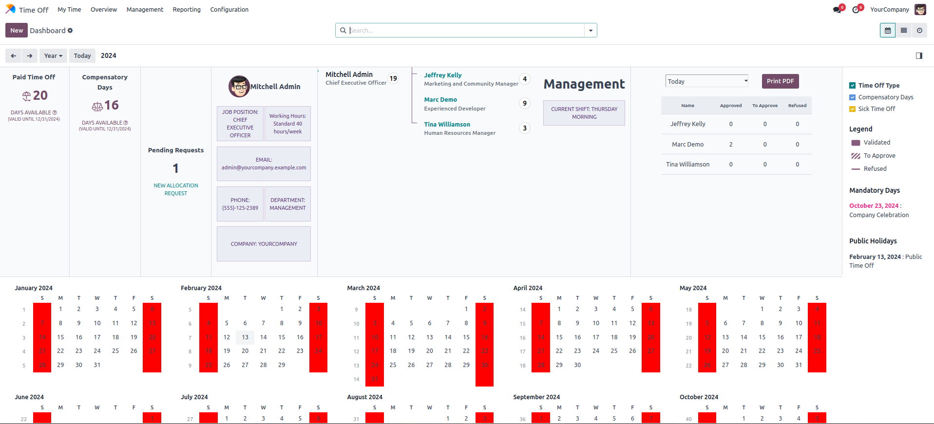
Task: Click the To Approve legend swatch
Action: coord(856,156)
